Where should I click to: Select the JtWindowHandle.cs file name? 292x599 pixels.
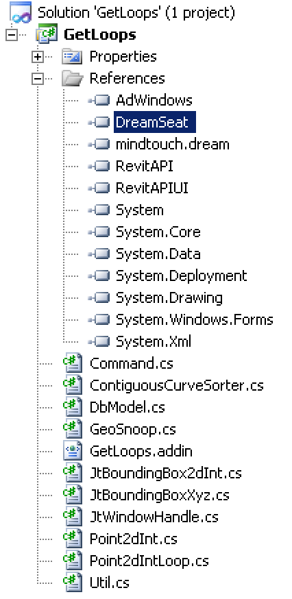point(154,517)
